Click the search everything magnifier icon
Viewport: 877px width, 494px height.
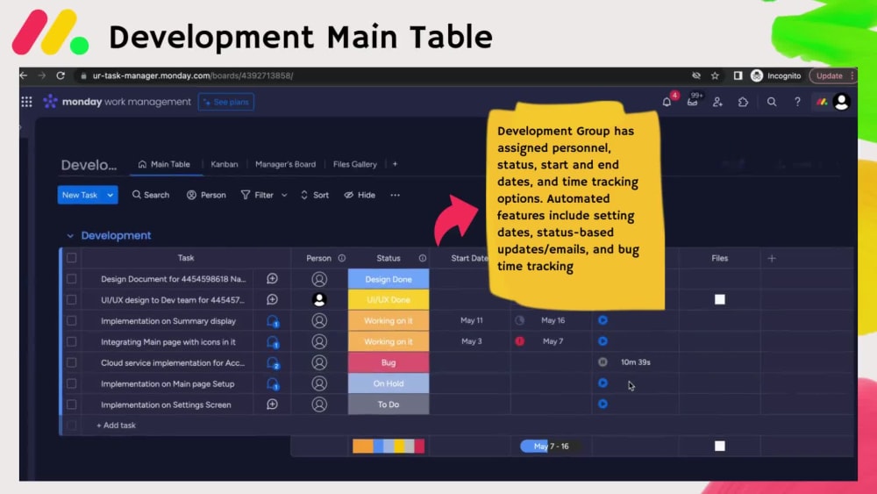772,102
